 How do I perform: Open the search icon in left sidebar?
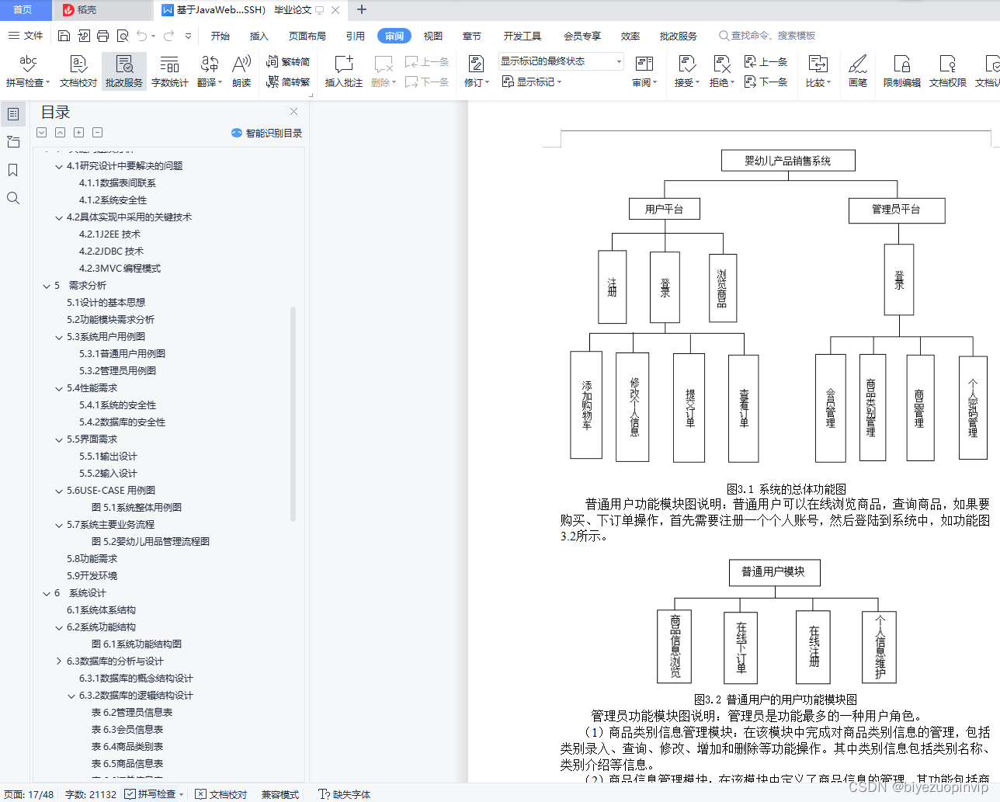point(13,198)
